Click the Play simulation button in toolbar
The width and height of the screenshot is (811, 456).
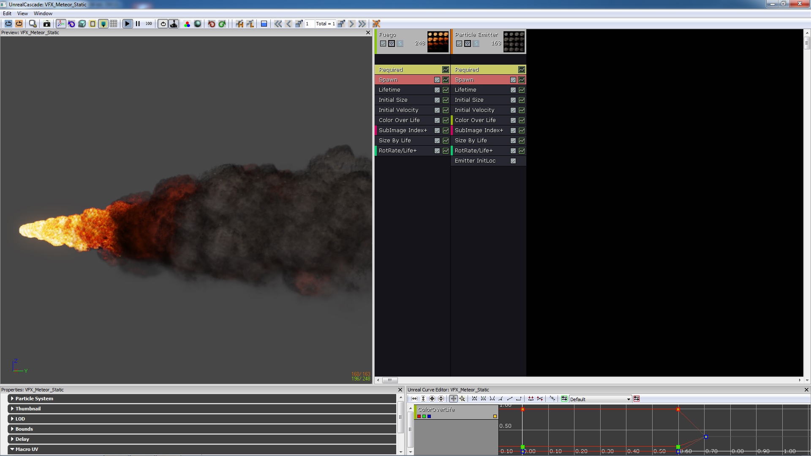pyautogui.click(x=127, y=24)
